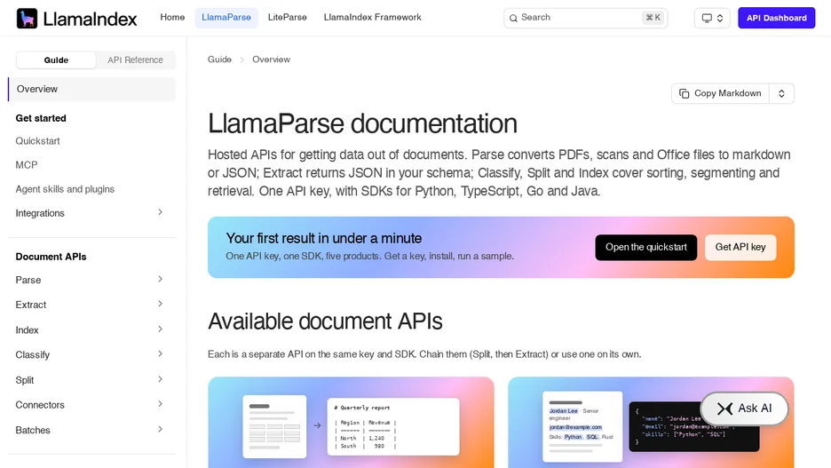
Task: Switch to the Guide tab
Action: point(56,59)
